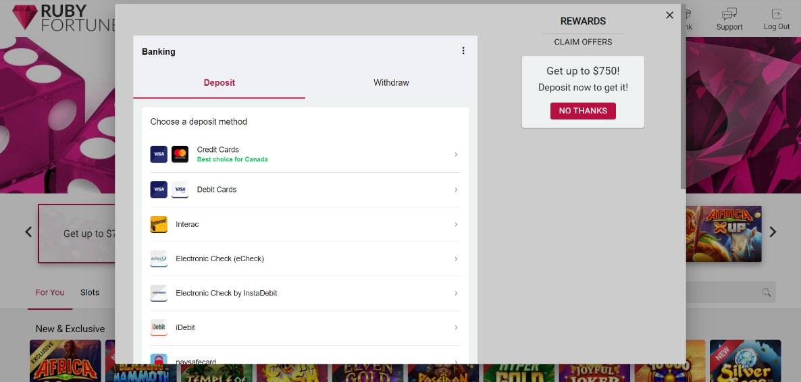
Task: Click the InstaDebit logo icon
Action: [159, 293]
